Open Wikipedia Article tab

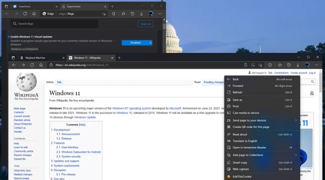(x=50, y=82)
